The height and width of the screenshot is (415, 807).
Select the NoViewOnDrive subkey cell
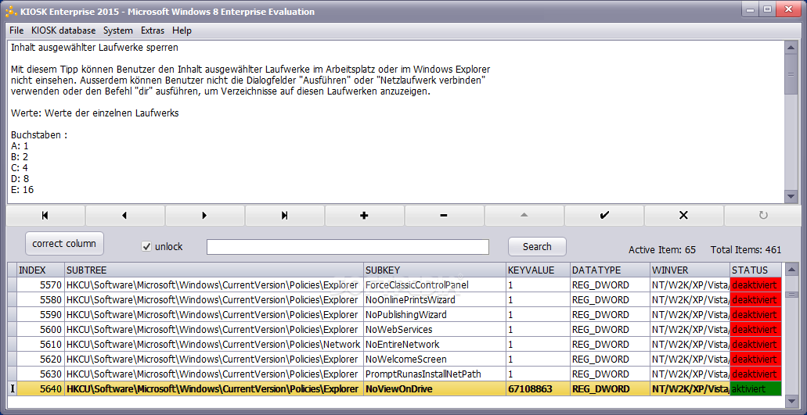pos(434,388)
